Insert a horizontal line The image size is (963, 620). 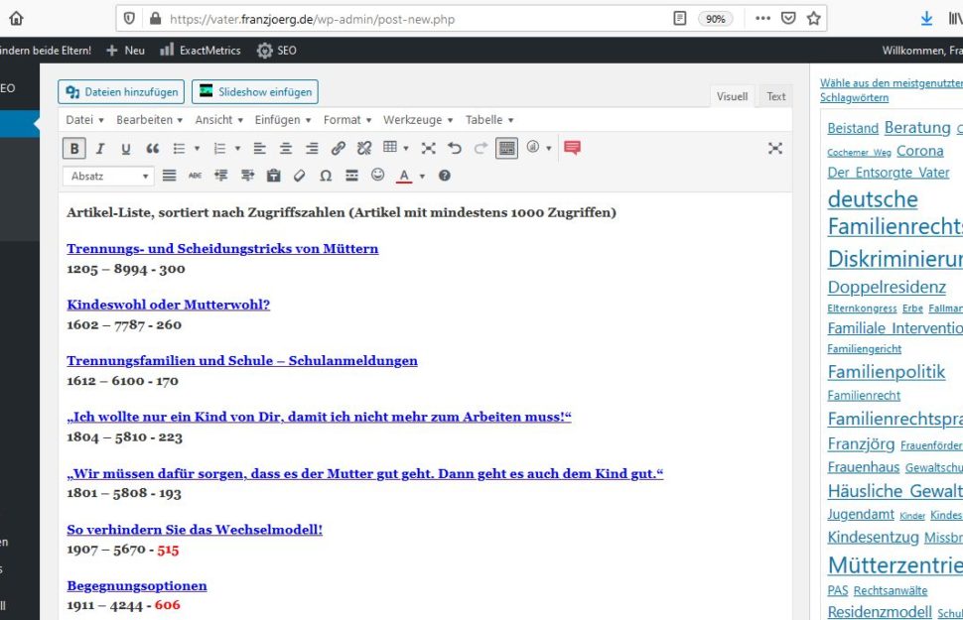351,177
